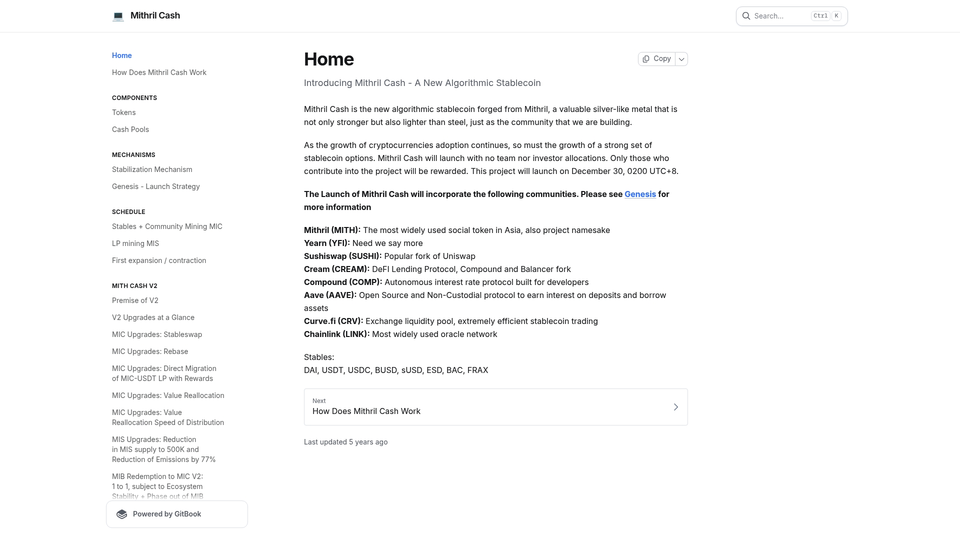
Task: Open the Cash Pools section
Action: coord(130,129)
